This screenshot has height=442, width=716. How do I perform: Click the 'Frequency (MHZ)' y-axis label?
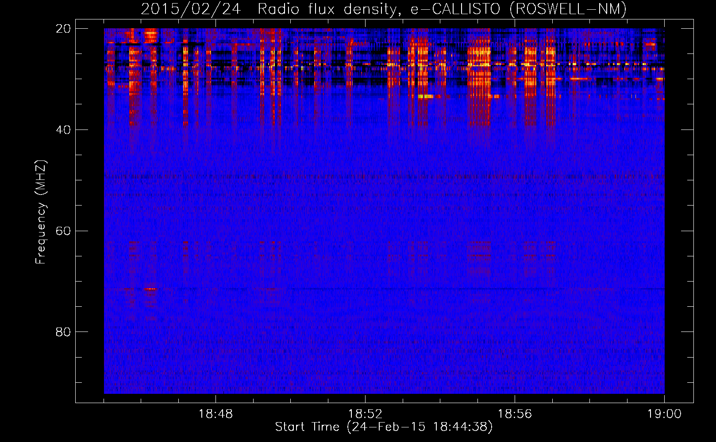coord(40,212)
